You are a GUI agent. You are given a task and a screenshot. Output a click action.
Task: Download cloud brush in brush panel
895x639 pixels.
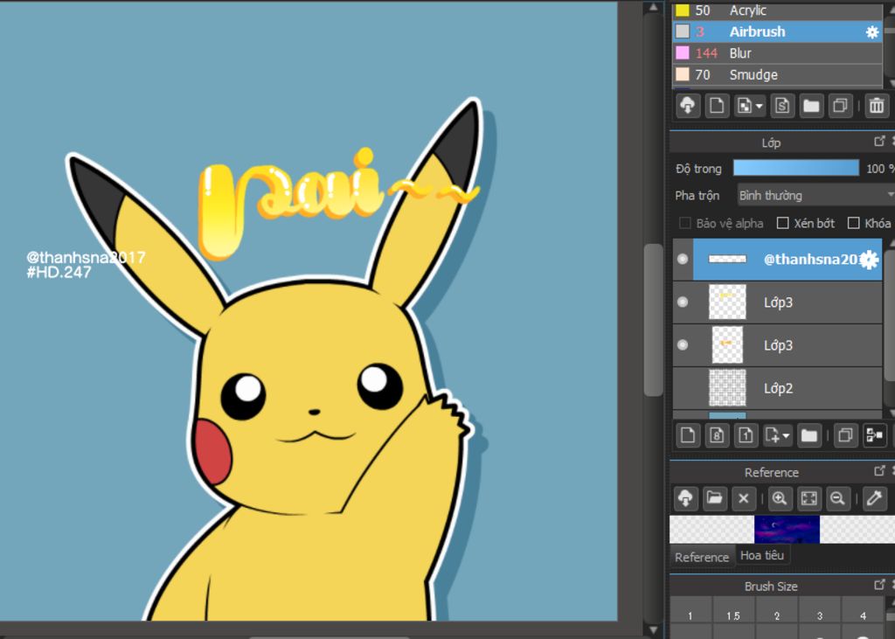688,106
